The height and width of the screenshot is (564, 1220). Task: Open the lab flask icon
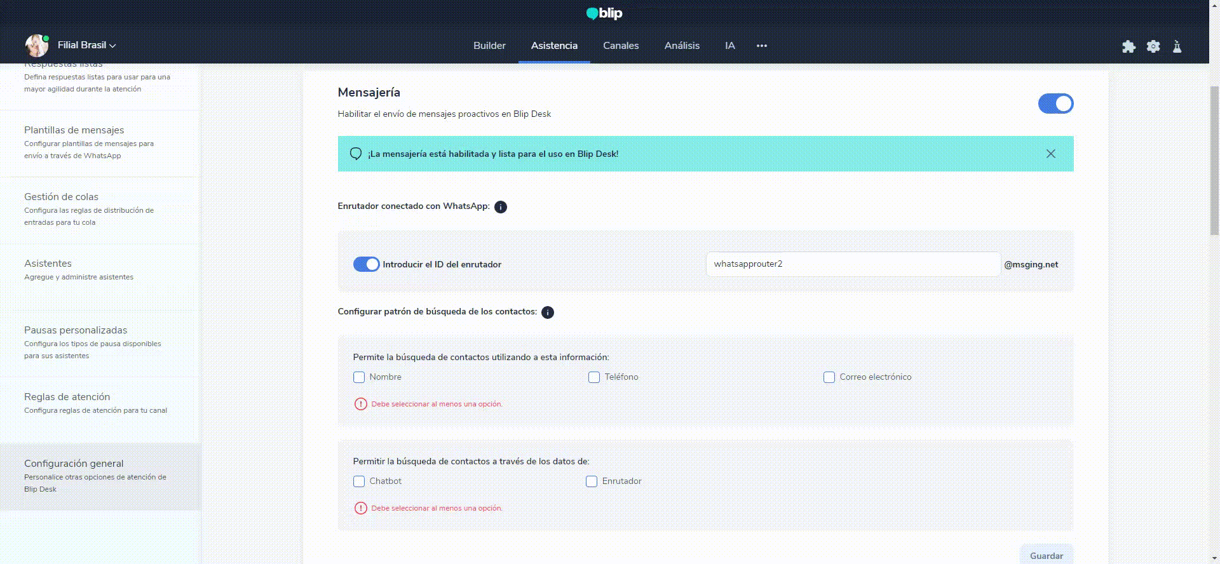click(x=1177, y=46)
